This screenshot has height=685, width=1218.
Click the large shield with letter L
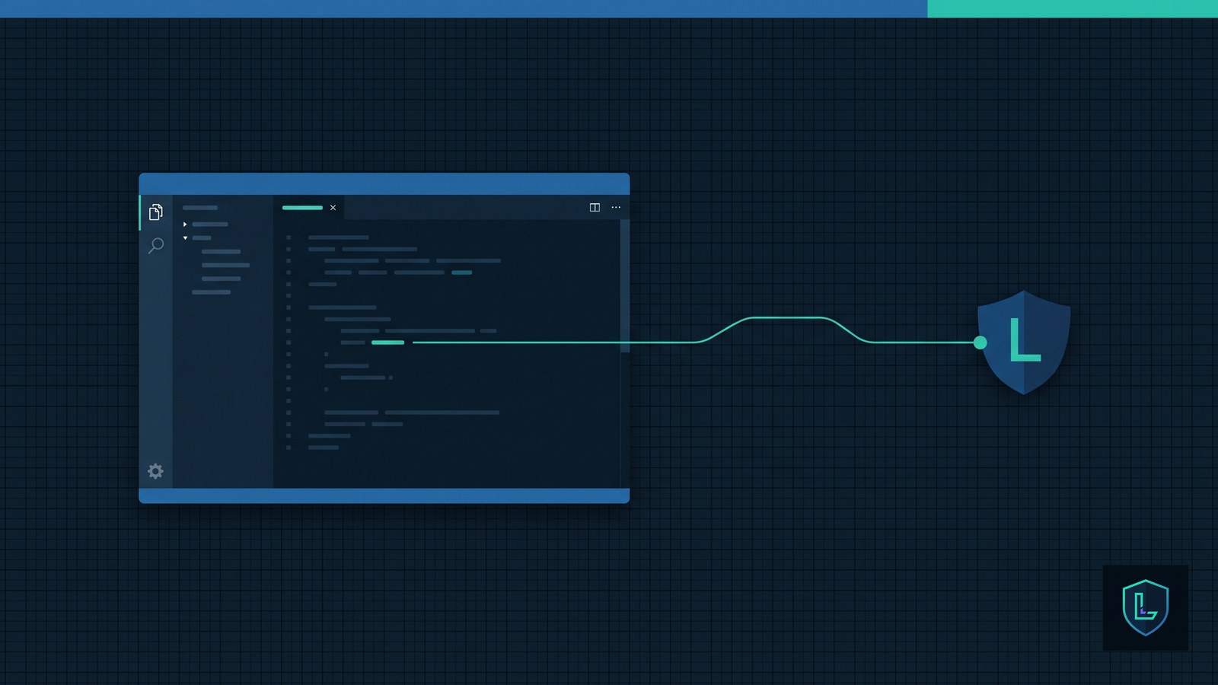1024,342
